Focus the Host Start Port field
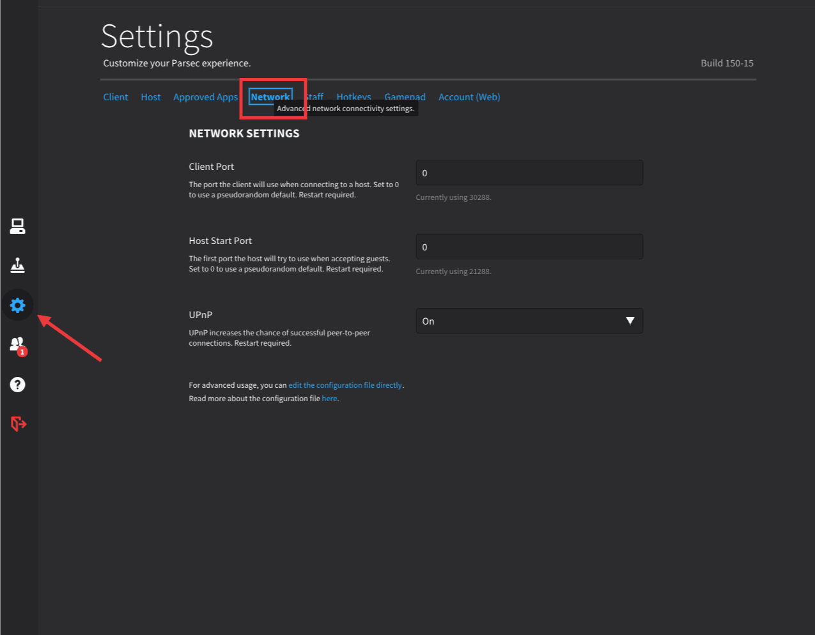815x635 pixels. pos(529,247)
